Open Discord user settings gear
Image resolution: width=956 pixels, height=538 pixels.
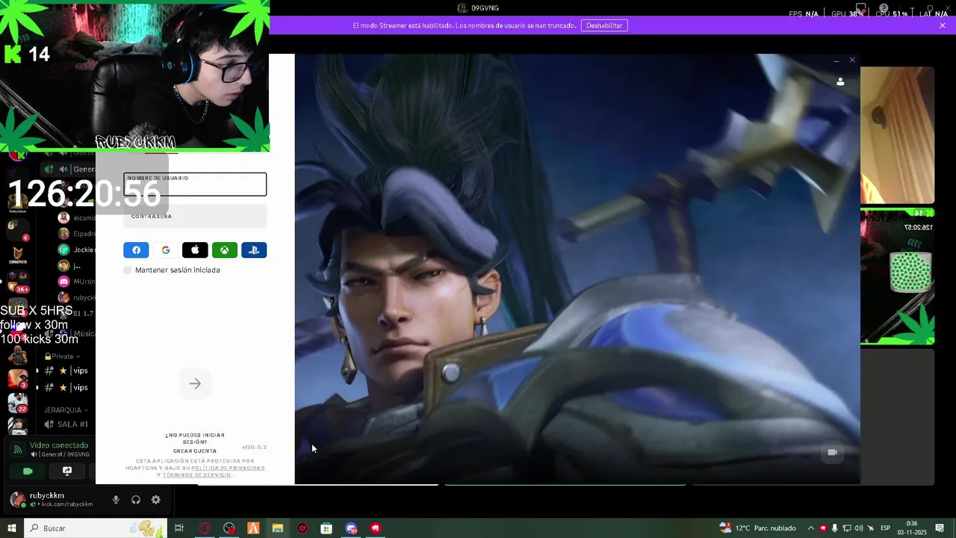156,500
